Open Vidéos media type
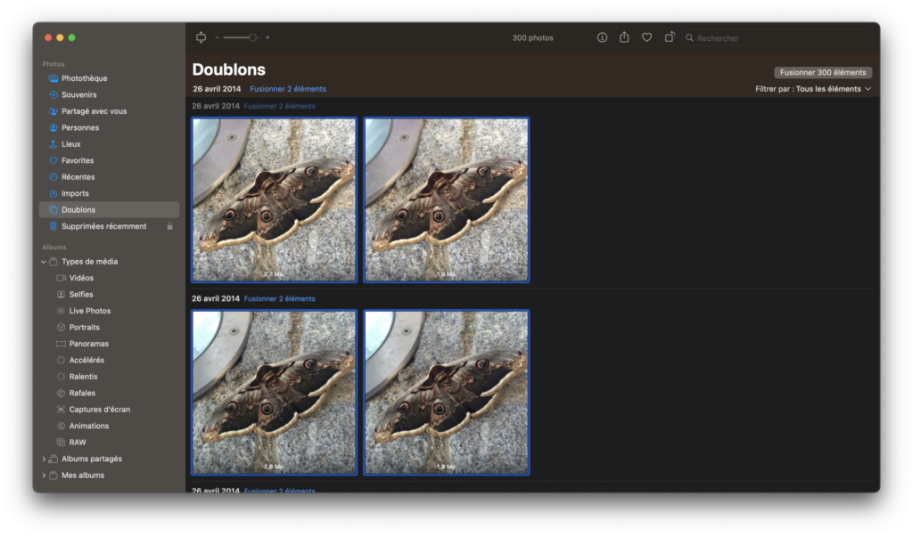Image resolution: width=913 pixels, height=536 pixels. [x=109, y=278]
